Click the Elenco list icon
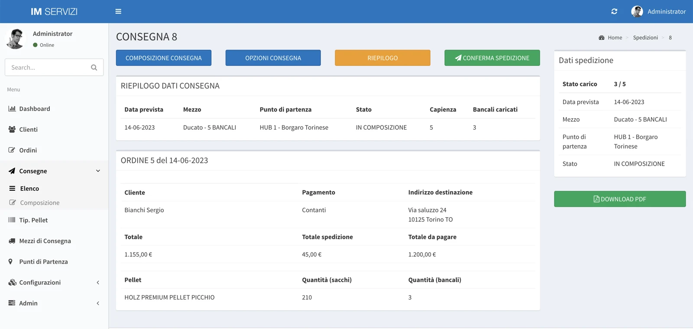The image size is (693, 329). tap(12, 188)
